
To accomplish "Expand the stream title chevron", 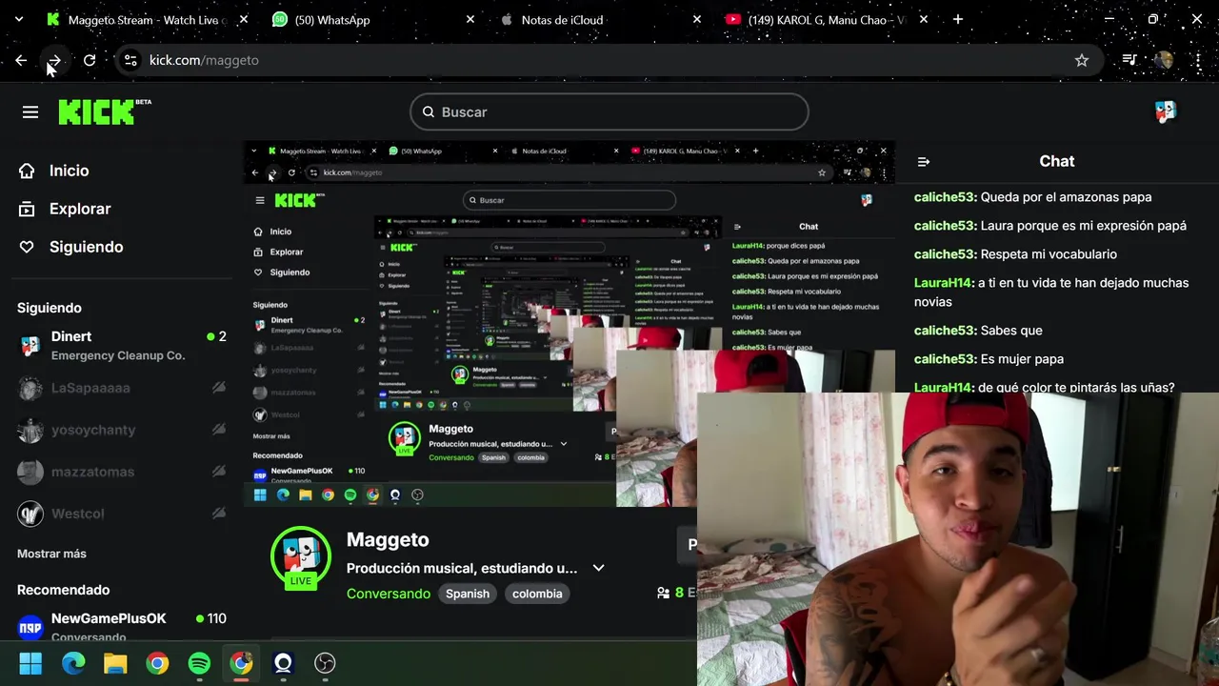I will click(x=598, y=568).
